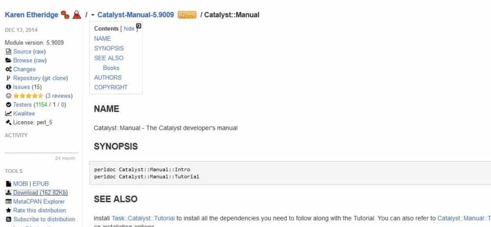Screen dimensions: 491x227
Task: Open the release version dropdown arrow
Action: tap(93, 15)
